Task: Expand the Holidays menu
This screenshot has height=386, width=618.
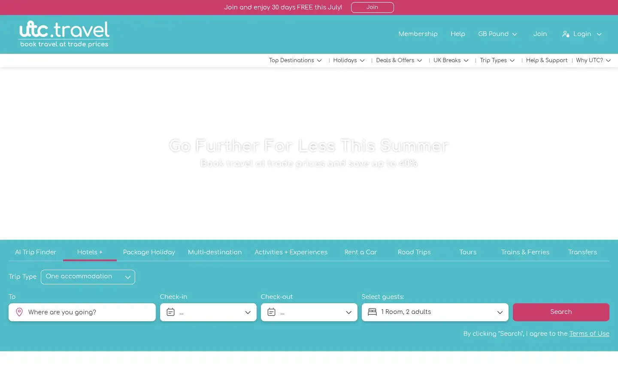Action: point(349,60)
